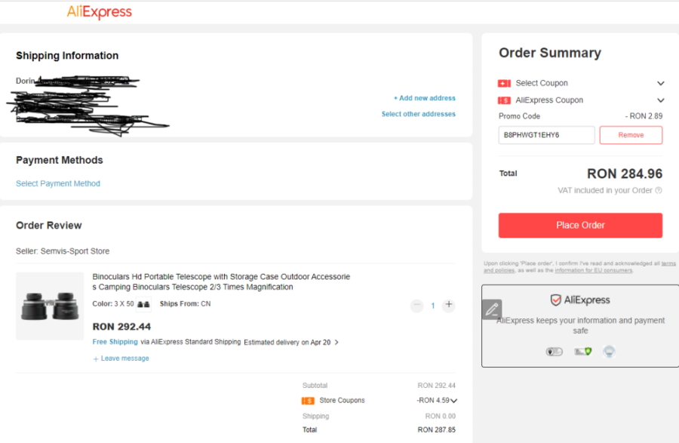Increase quantity with the plus button
The width and height of the screenshot is (679, 443).
[x=449, y=305]
